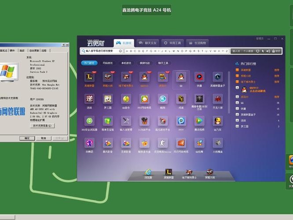Click the 技术支持信息 button in System Properties
The height and width of the screenshot is (220, 293).
42,125
